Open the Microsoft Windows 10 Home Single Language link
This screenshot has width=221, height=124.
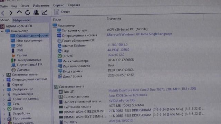140,34
